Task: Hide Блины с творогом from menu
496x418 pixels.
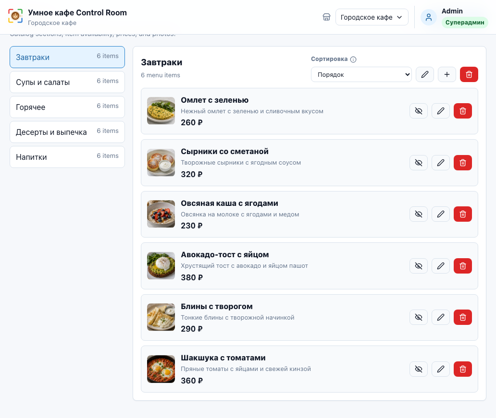Action: coord(419,317)
